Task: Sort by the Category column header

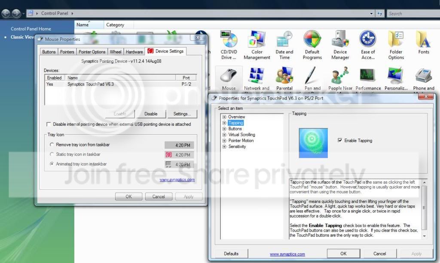Action: tap(119, 24)
